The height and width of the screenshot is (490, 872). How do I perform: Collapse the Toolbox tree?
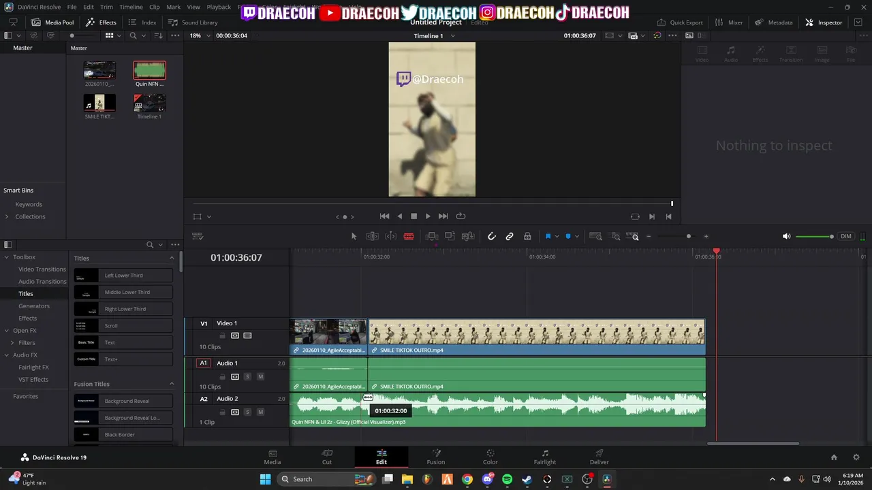tap(7, 257)
